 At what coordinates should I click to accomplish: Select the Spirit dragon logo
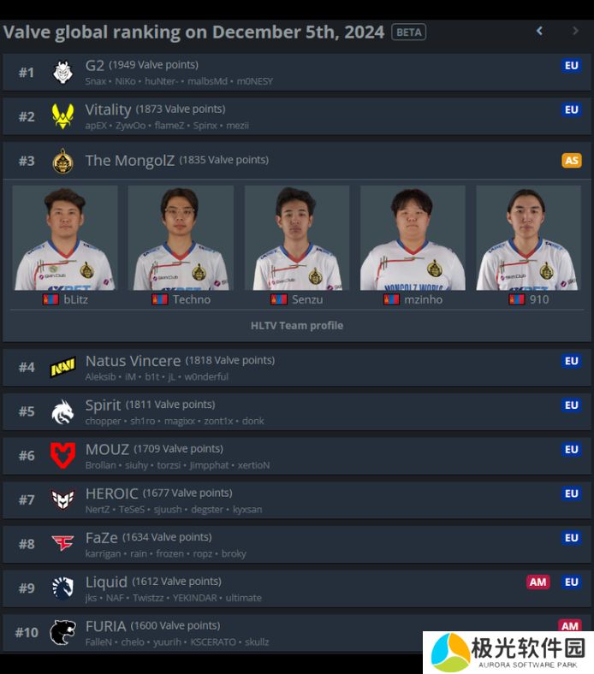[62, 411]
